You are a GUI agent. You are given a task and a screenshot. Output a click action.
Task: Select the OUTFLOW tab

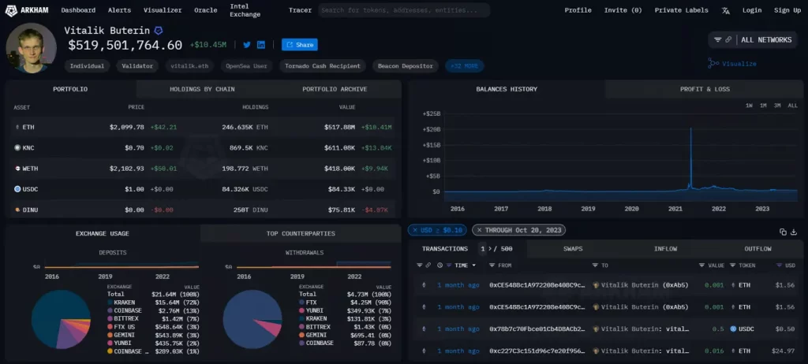pos(757,249)
